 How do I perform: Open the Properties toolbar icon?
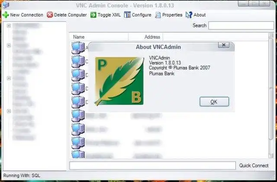158,15
